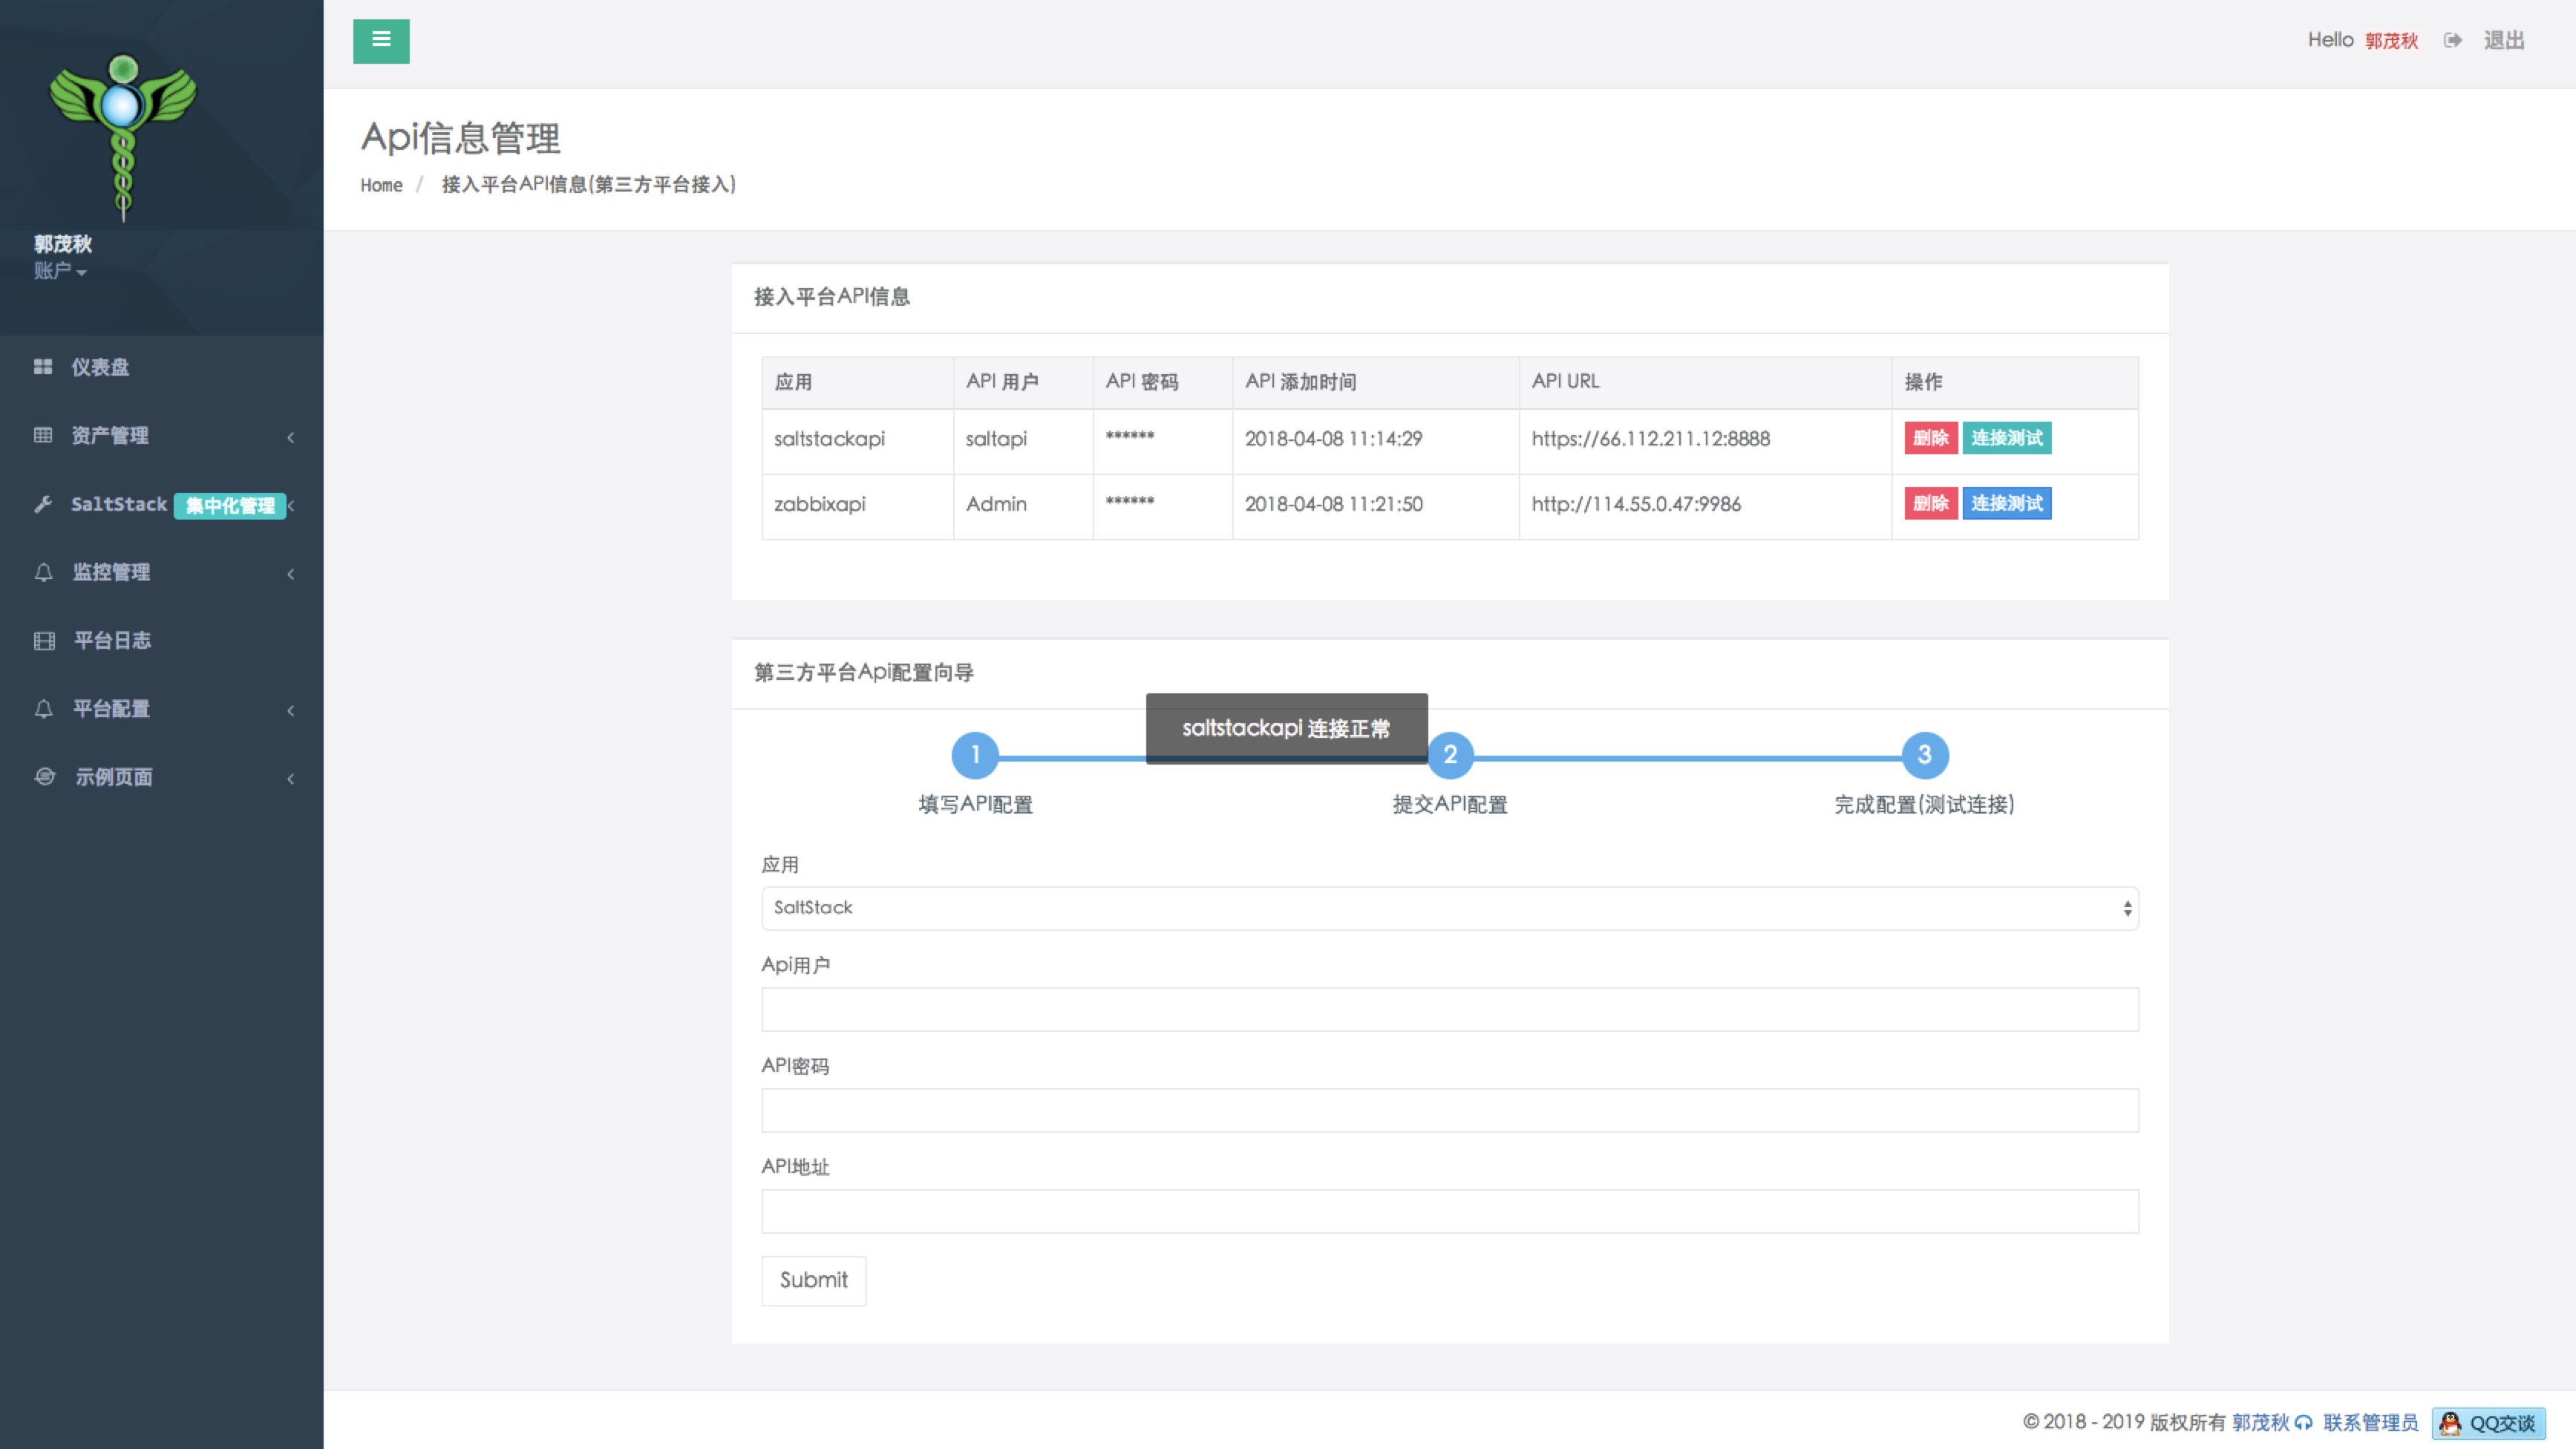Click the film icon beside 平台日志
2576x1449 pixels.
pos(44,641)
